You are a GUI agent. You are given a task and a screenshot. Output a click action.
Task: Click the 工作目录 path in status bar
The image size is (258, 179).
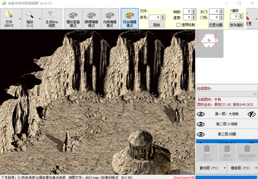tap(34, 177)
